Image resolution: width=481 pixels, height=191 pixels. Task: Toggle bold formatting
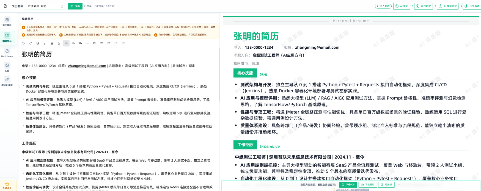[x=38, y=43]
